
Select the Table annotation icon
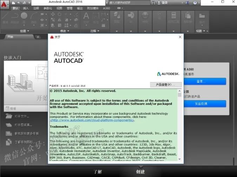(103, 25)
